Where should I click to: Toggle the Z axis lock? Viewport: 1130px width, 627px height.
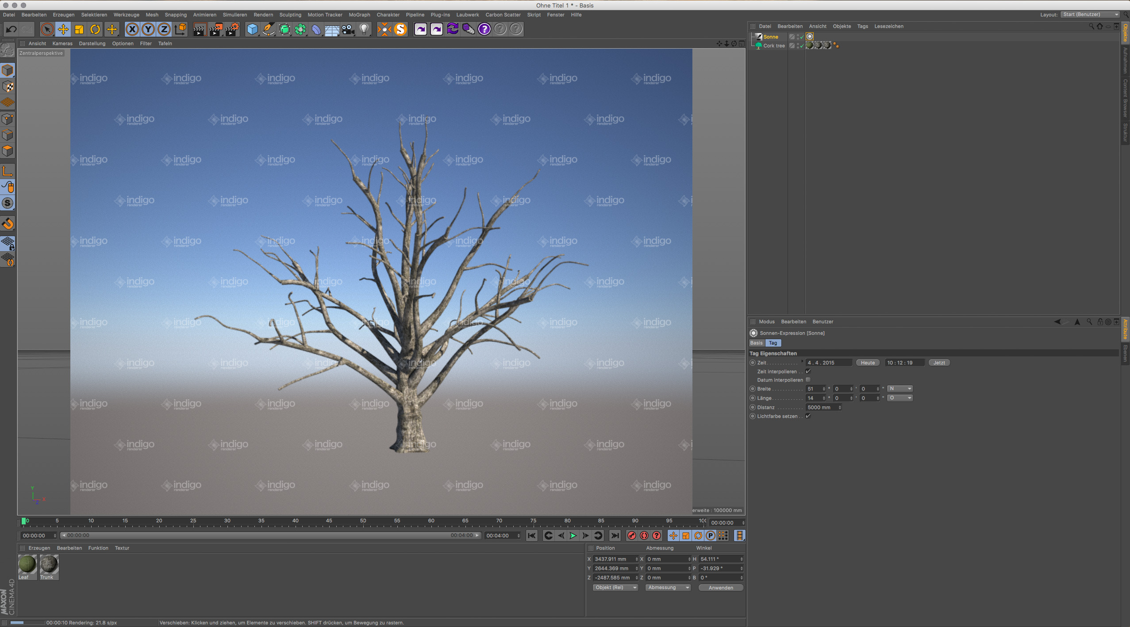pos(164,29)
